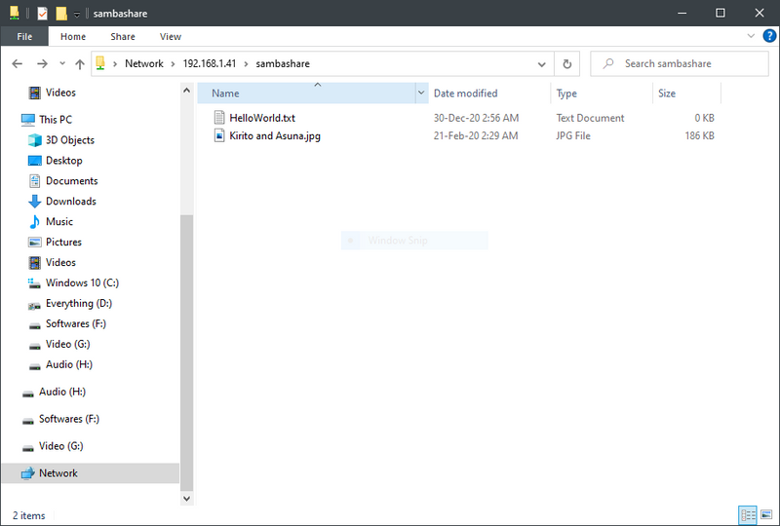Open Music folder in navigation pane
Image resolution: width=780 pixels, height=526 pixels.
(x=59, y=222)
